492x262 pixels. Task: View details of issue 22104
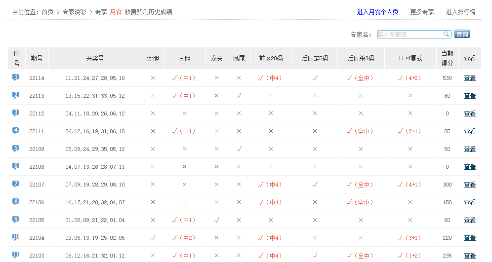tap(470, 238)
